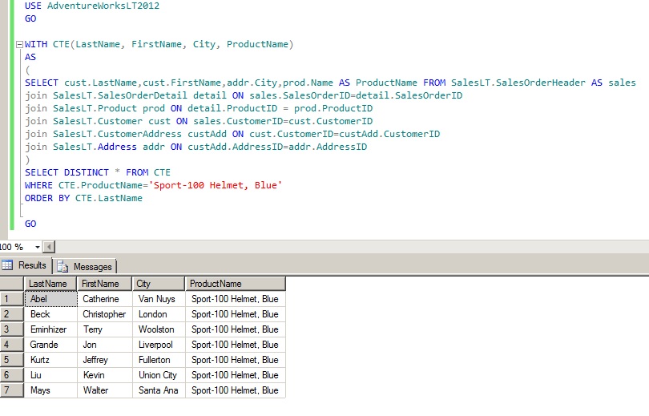Click the SELECT DISTINCT * FROM CTE line

click(x=97, y=172)
